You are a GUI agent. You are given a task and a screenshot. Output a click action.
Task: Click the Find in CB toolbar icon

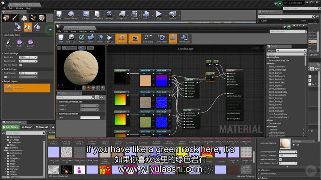coord(71,38)
